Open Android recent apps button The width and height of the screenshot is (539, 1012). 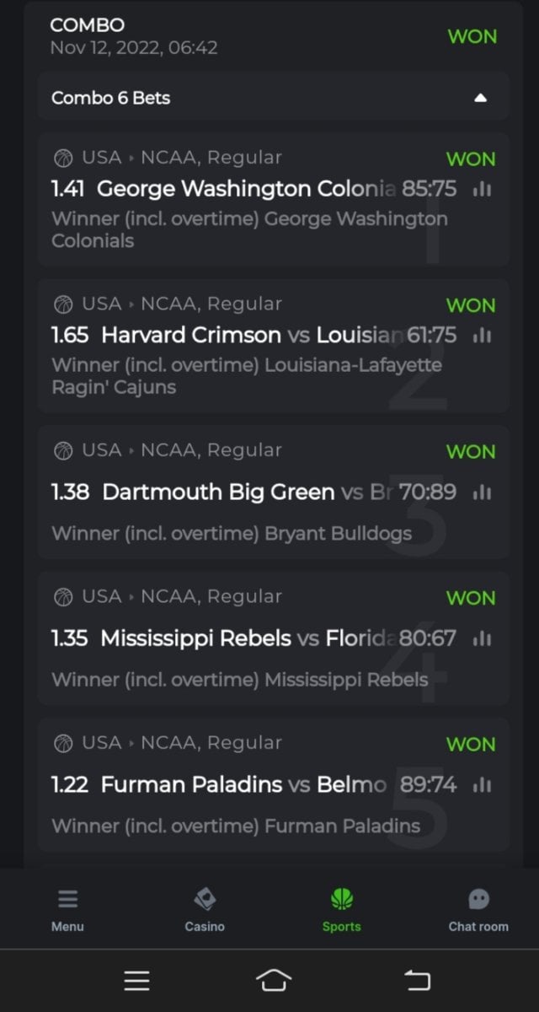point(136,980)
